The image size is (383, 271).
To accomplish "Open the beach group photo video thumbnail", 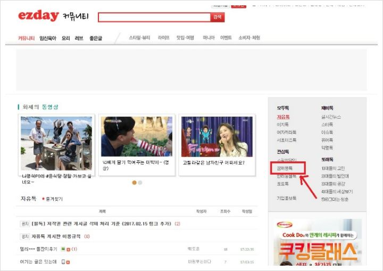I will pos(56,143).
